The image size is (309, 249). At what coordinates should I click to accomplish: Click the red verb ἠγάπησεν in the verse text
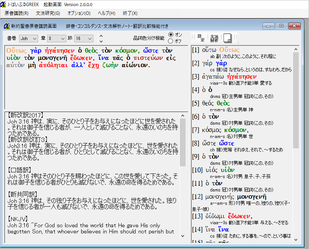click(x=60, y=51)
